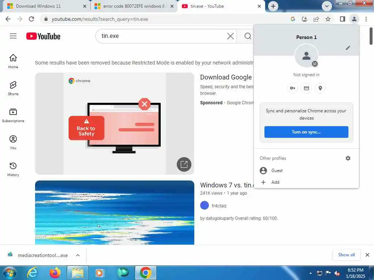This screenshot has width=374, height=280.
Task: Click the YouTube search magnifier button
Action: pyautogui.click(x=248, y=36)
